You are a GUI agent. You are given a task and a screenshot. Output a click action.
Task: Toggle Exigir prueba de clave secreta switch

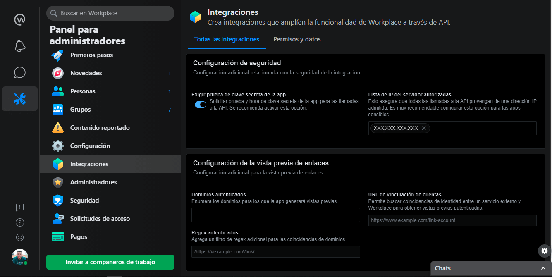point(201,105)
